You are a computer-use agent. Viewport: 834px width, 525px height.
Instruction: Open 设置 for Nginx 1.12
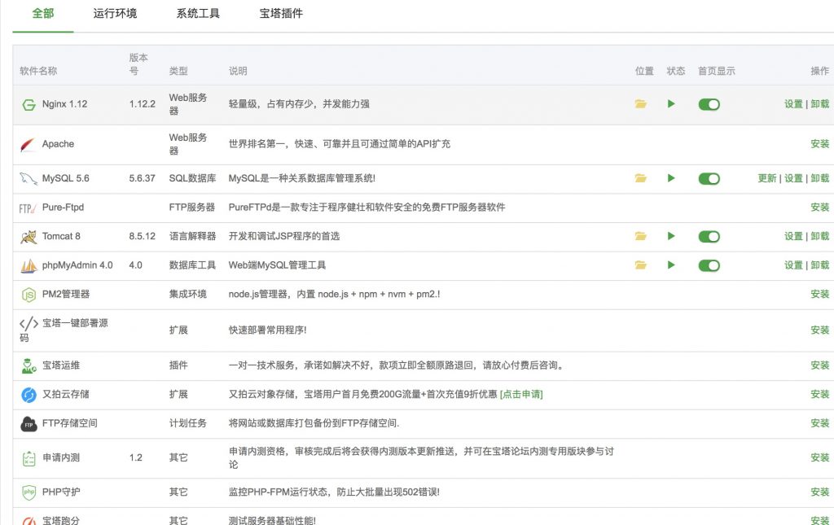pos(793,104)
